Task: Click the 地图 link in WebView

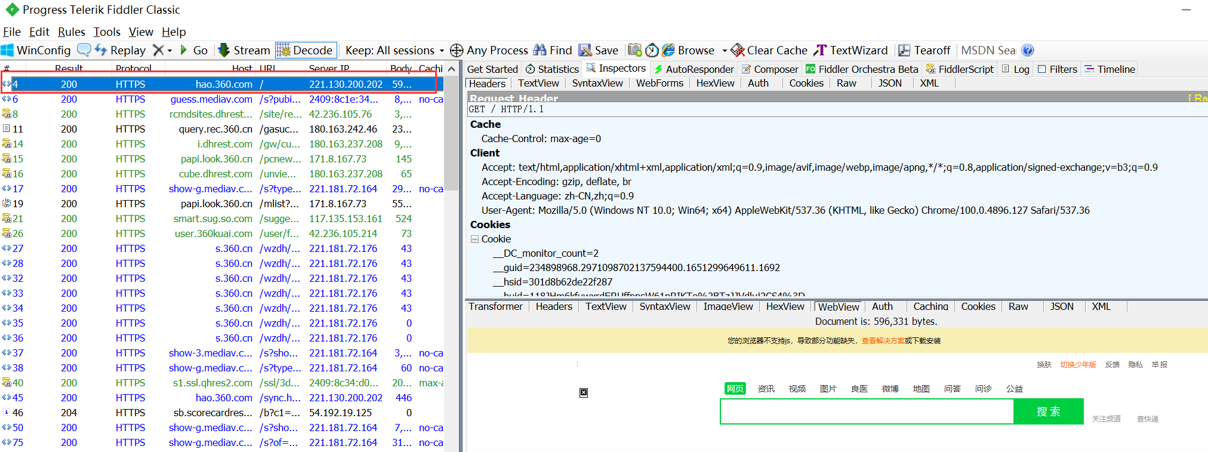Action: 921,389
